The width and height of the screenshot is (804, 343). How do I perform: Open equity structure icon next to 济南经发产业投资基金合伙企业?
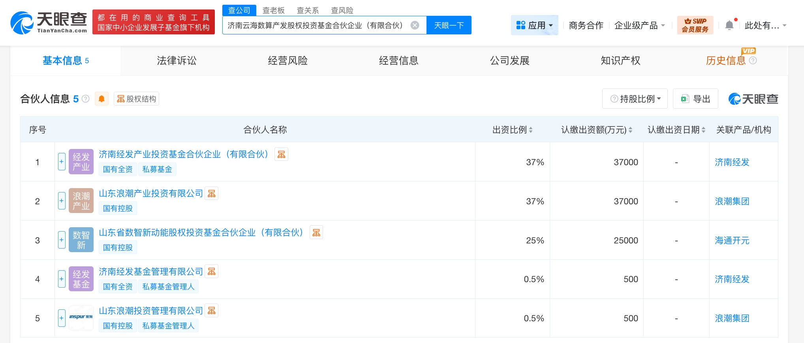281,155
